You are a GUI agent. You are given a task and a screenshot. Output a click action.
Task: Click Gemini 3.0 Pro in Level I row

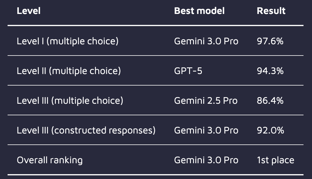point(206,41)
